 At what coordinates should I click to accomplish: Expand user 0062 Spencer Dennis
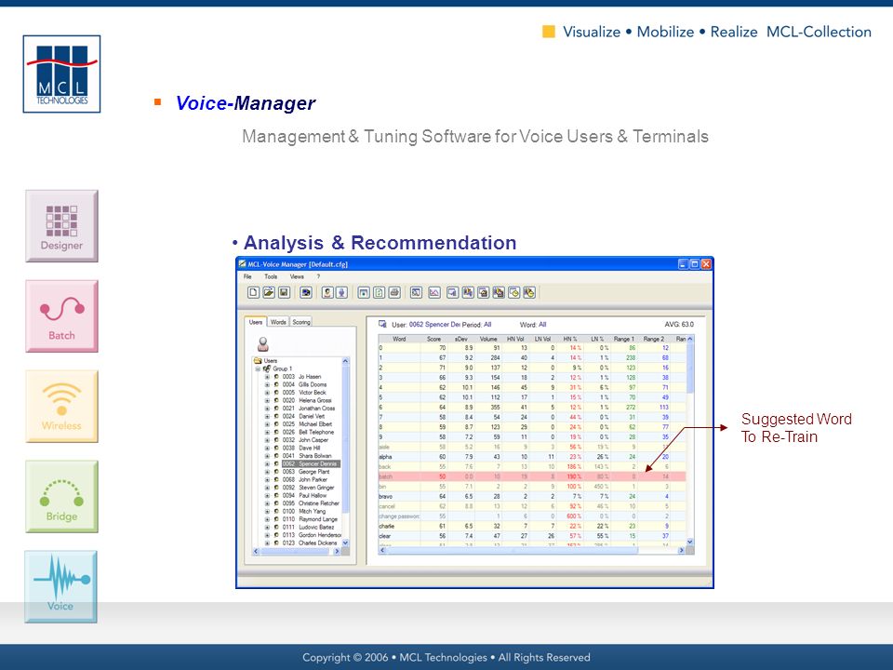pos(267,463)
